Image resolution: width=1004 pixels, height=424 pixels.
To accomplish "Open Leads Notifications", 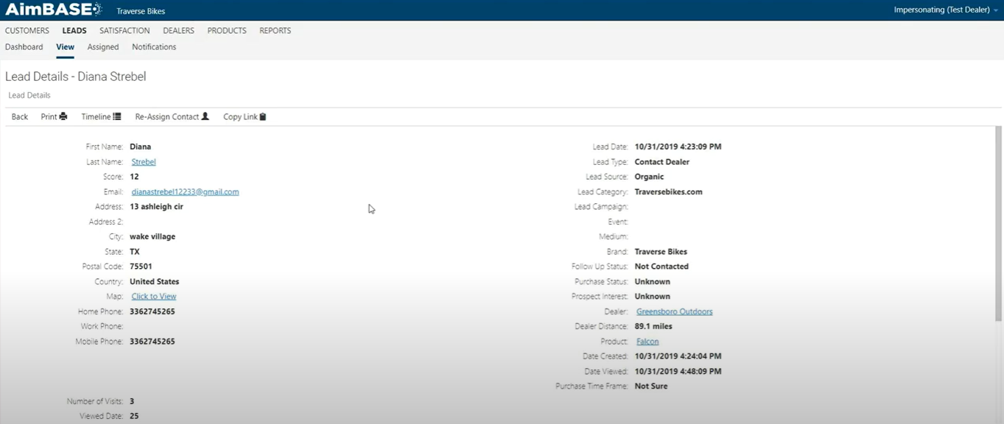I will [153, 46].
